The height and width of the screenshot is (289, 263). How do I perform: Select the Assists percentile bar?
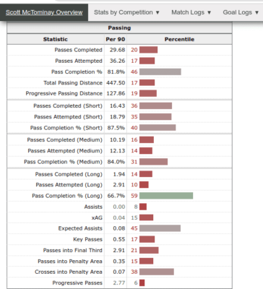pos(143,207)
